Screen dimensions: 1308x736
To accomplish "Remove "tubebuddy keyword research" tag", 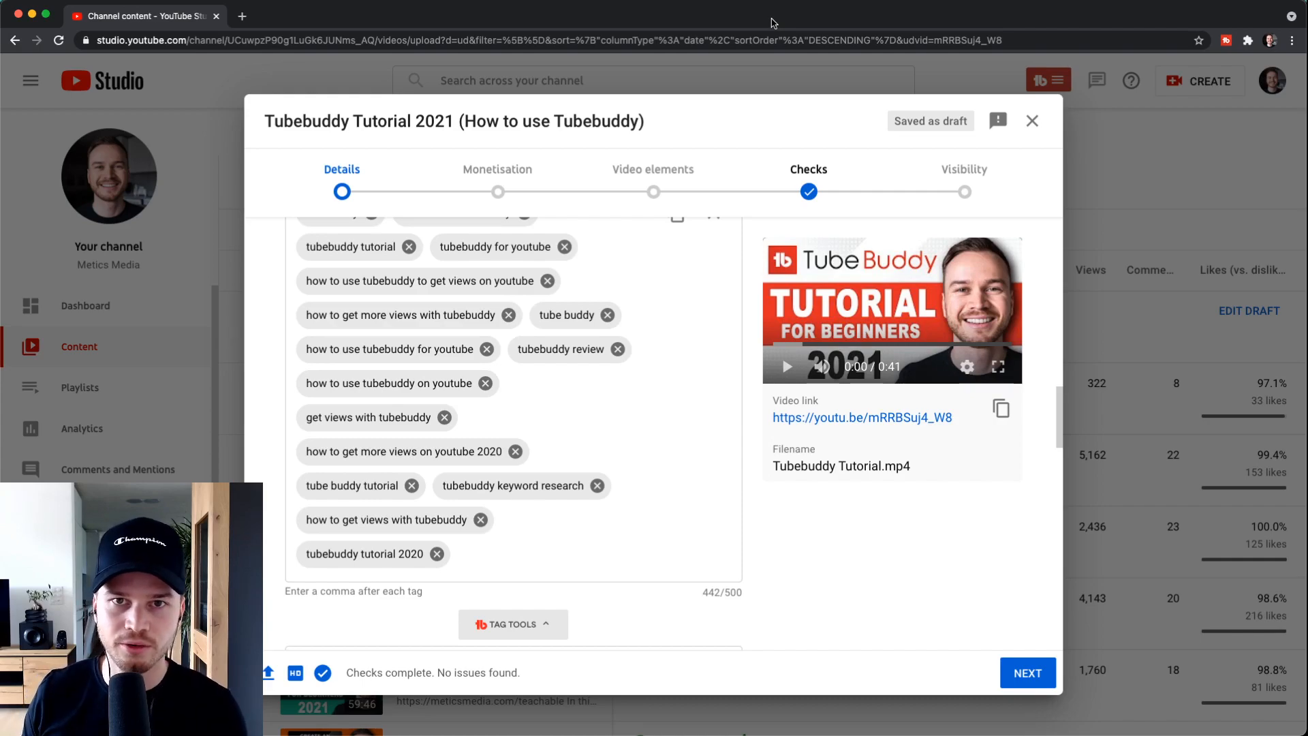I will pyautogui.click(x=597, y=485).
